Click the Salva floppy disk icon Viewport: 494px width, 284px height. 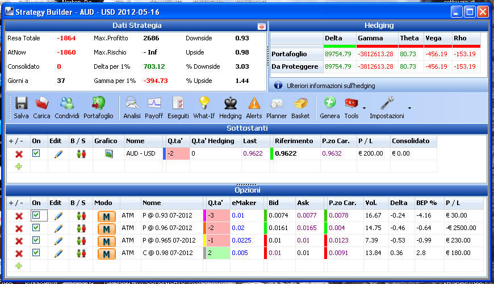21,103
